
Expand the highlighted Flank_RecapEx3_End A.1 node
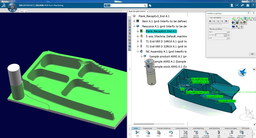pyautogui.click(x=138, y=31)
